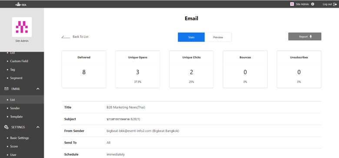The height and width of the screenshot is (158, 339).
Task: Click the download icon on the Report button
Action: click(x=311, y=37)
